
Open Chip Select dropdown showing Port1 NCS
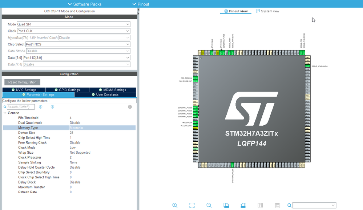[x=78, y=44]
